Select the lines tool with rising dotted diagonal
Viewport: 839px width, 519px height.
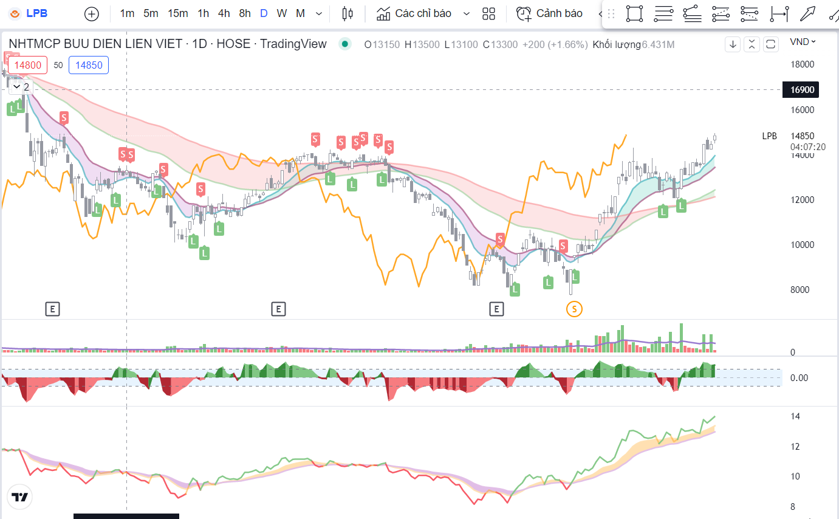tap(721, 13)
